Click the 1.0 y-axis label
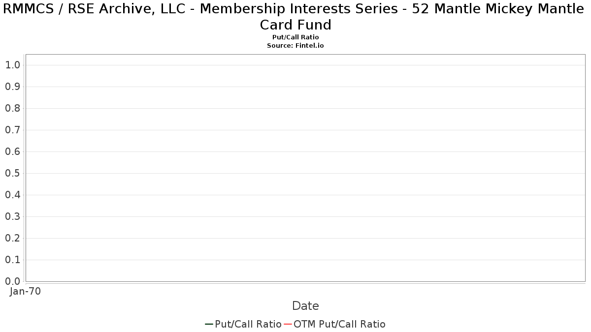591x332 pixels. click(12, 65)
